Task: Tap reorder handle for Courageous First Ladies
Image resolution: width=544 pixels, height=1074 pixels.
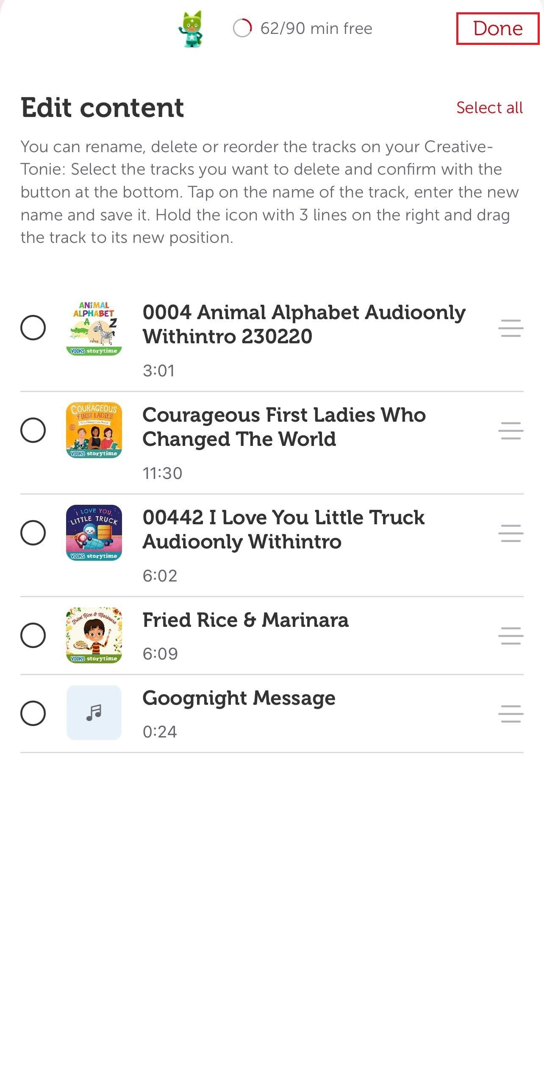Action: pos(511,431)
